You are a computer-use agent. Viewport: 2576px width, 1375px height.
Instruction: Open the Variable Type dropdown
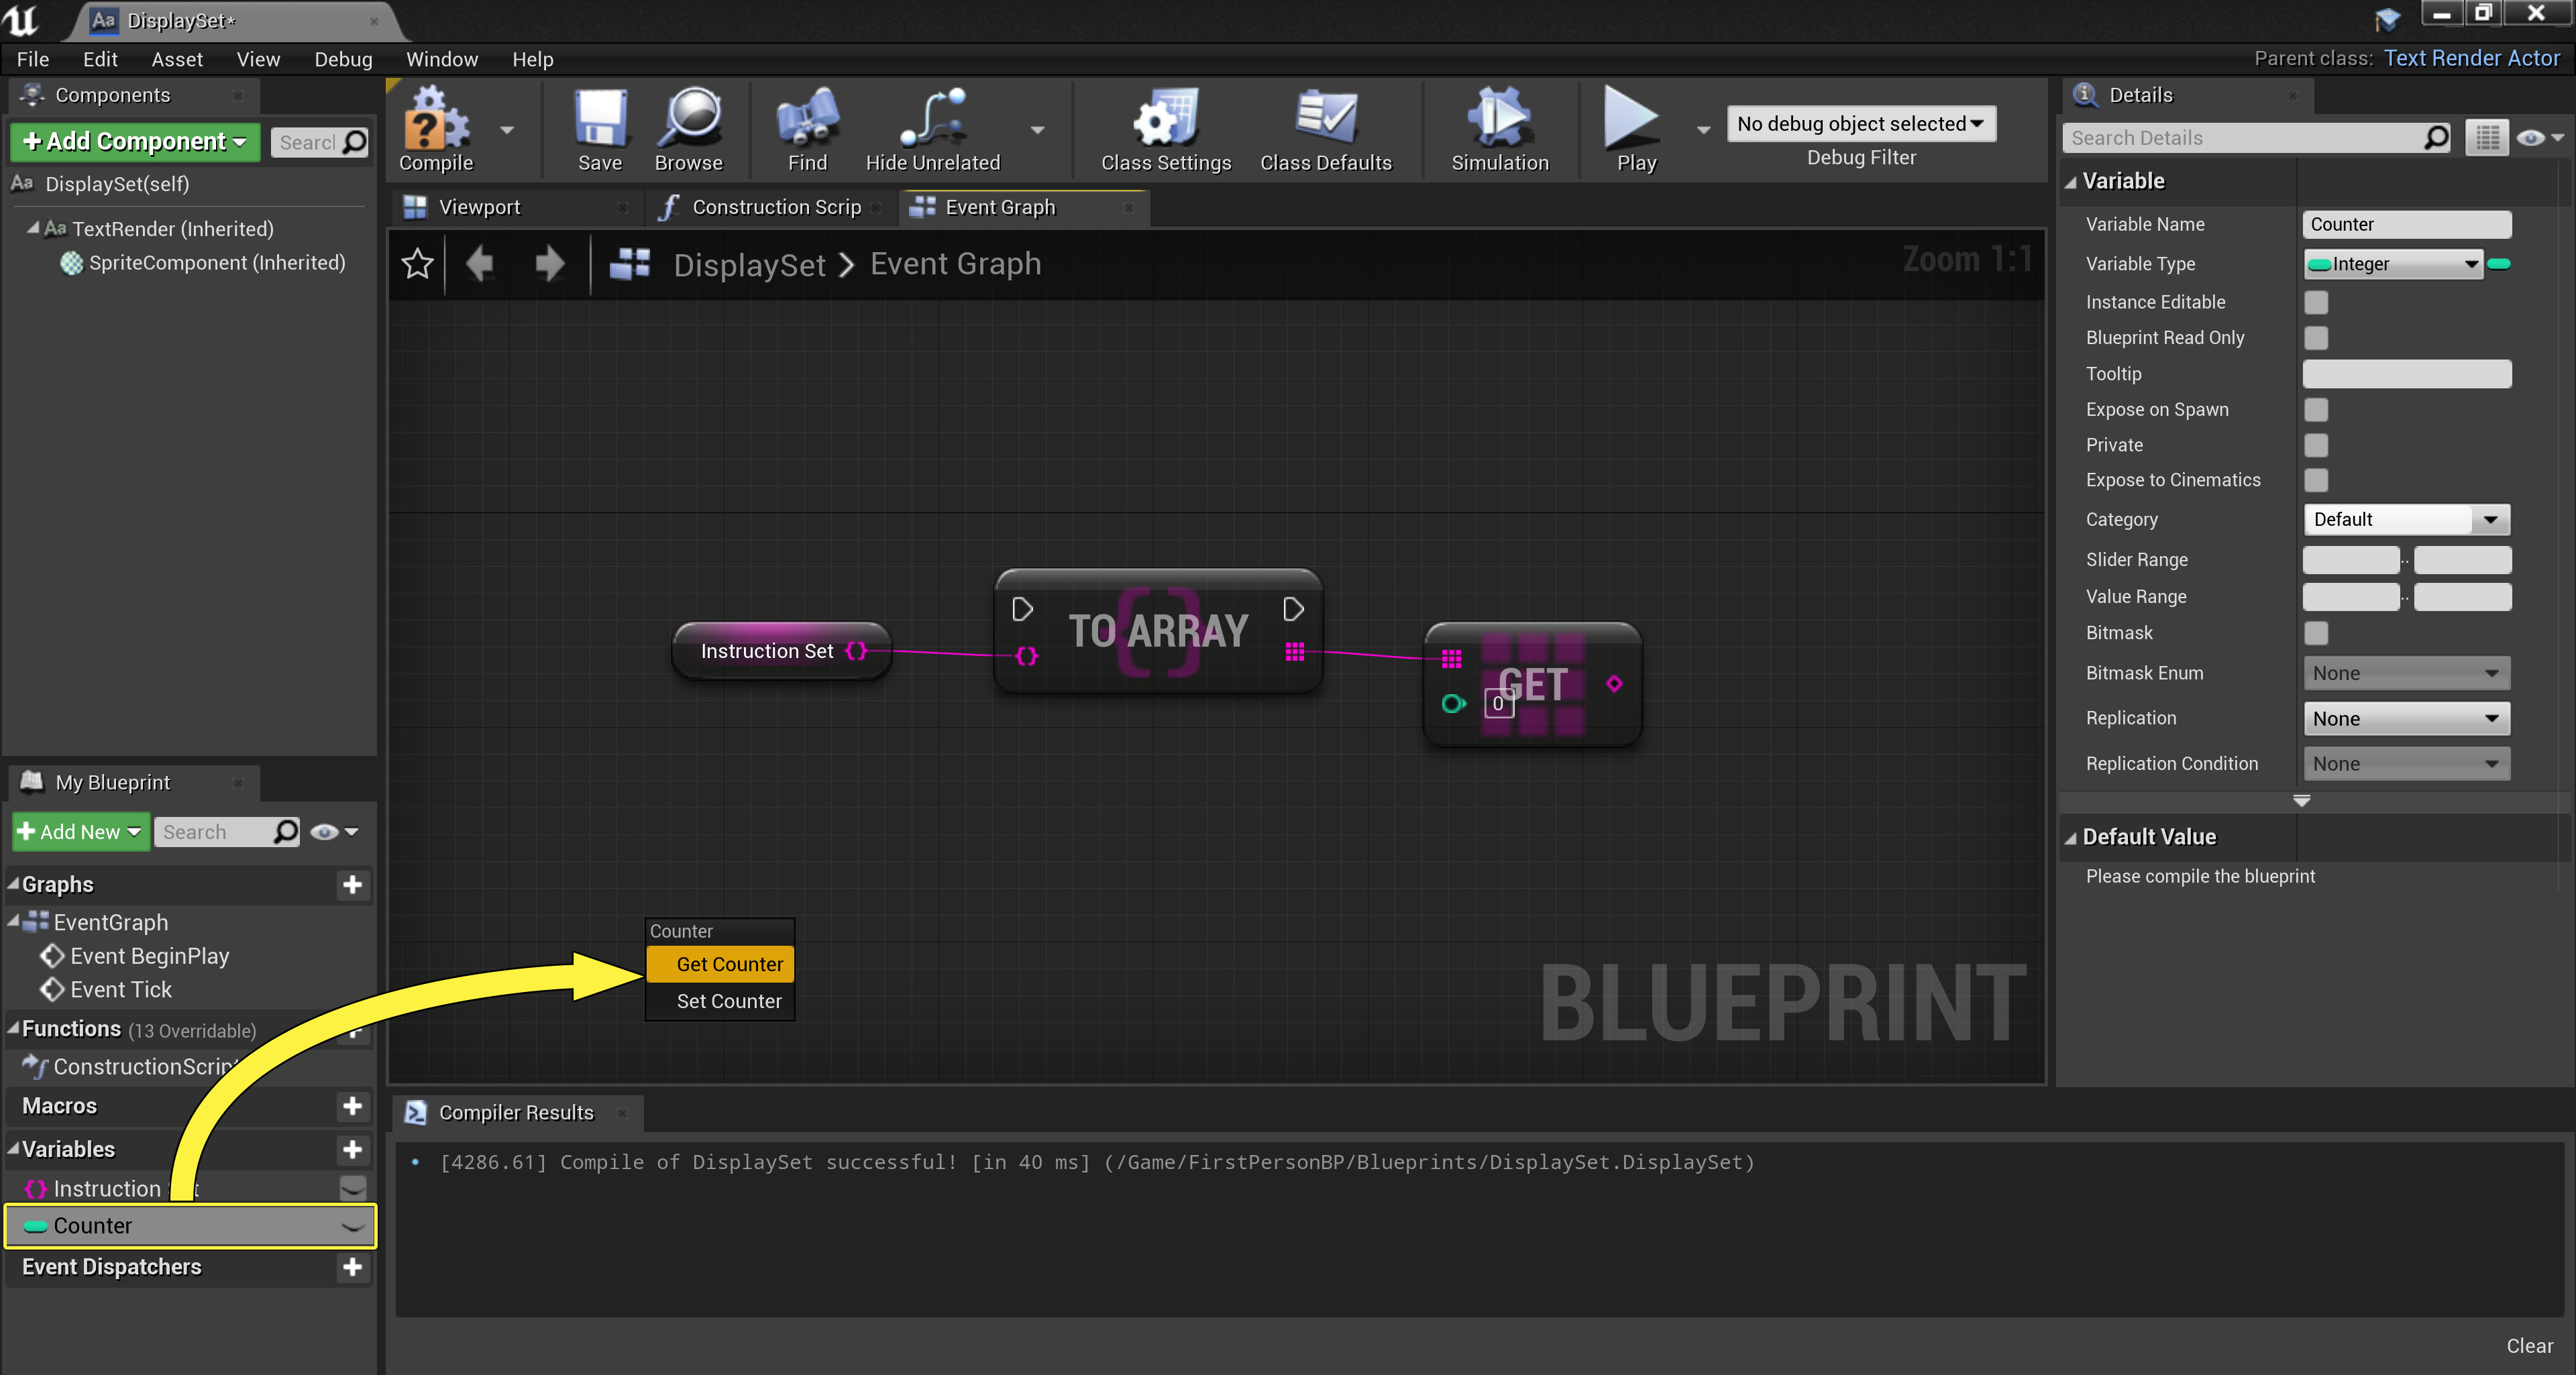(x=2392, y=264)
